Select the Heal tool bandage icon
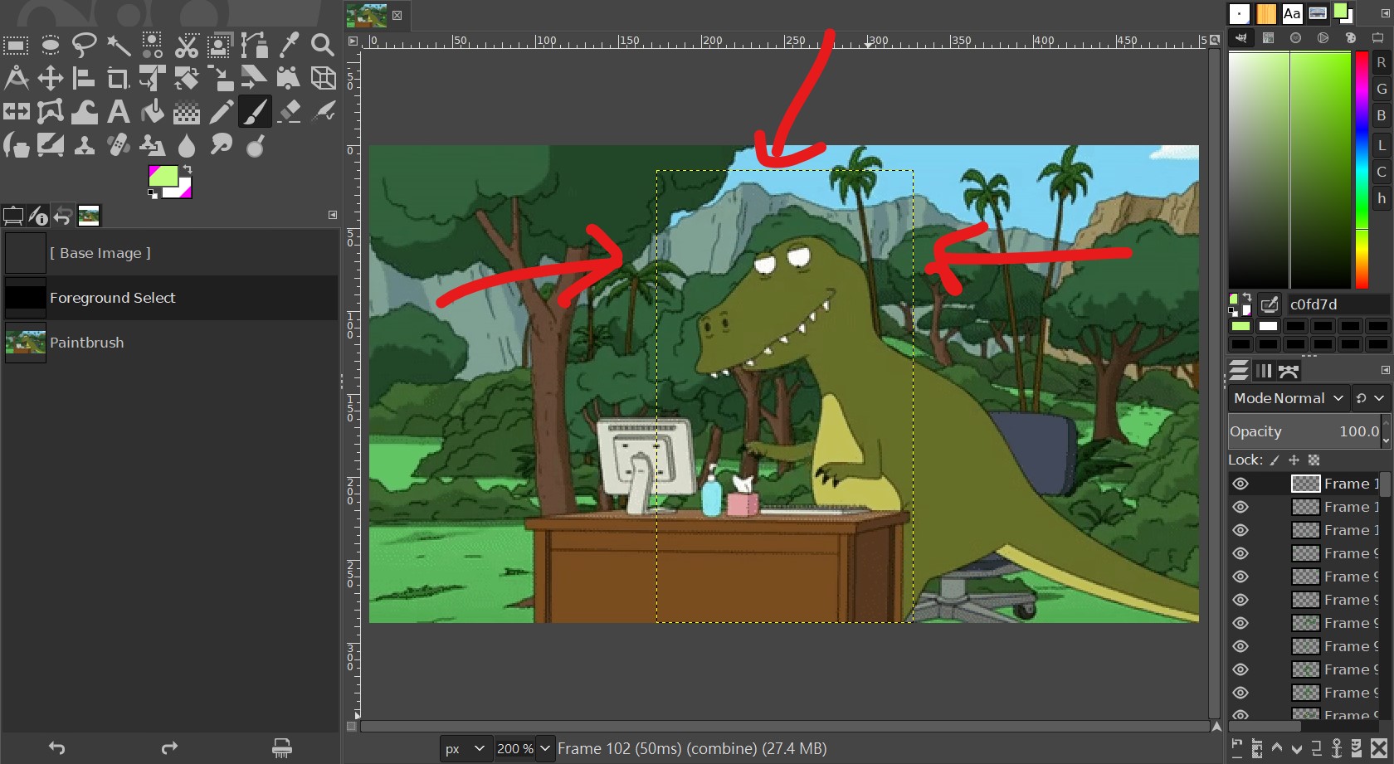1394x764 pixels. coord(119,146)
